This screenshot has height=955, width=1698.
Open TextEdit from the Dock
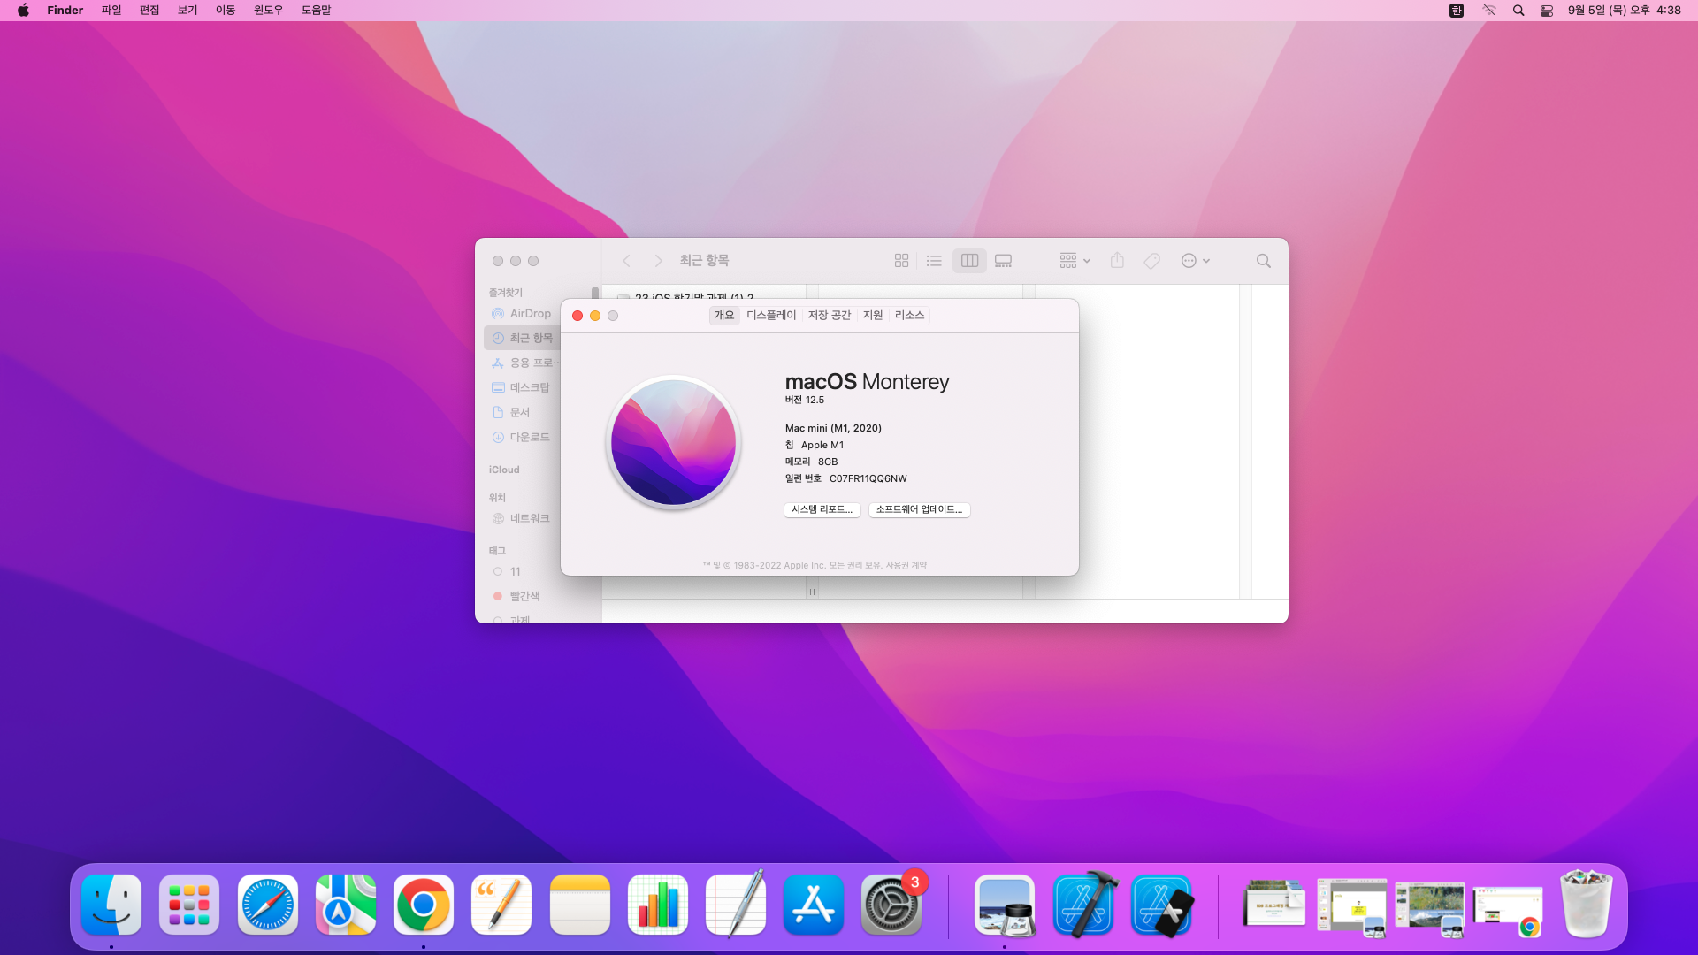point(736,905)
